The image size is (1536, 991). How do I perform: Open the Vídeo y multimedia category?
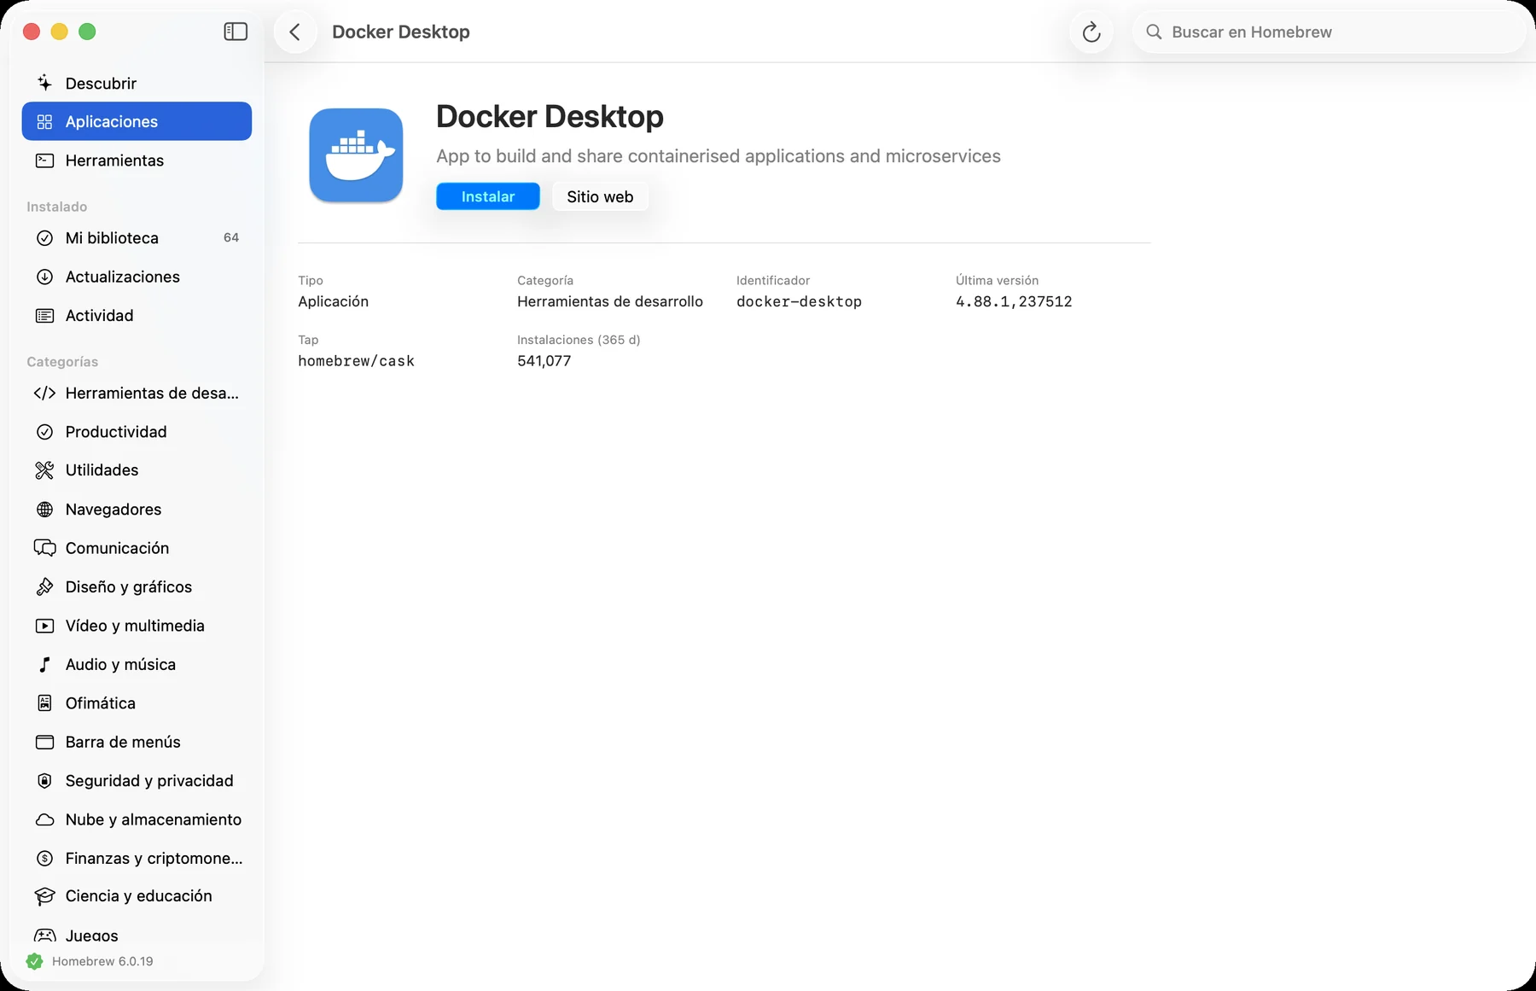coord(137,626)
